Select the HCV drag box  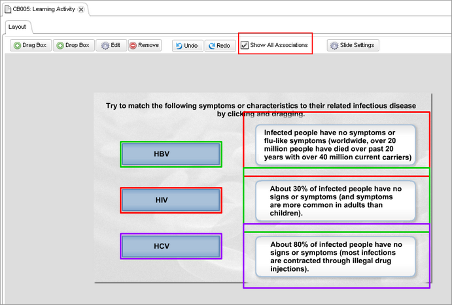point(171,246)
